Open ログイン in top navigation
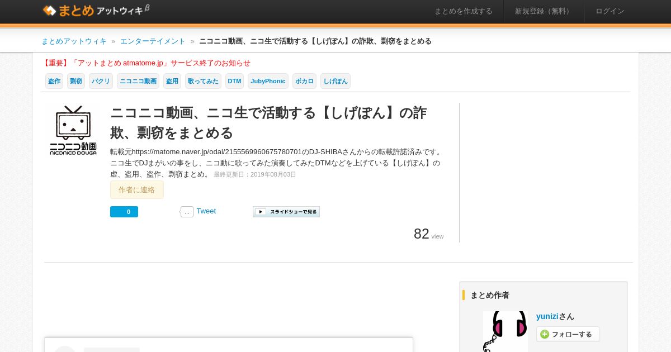This screenshot has height=352, width=671. click(610, 11)
